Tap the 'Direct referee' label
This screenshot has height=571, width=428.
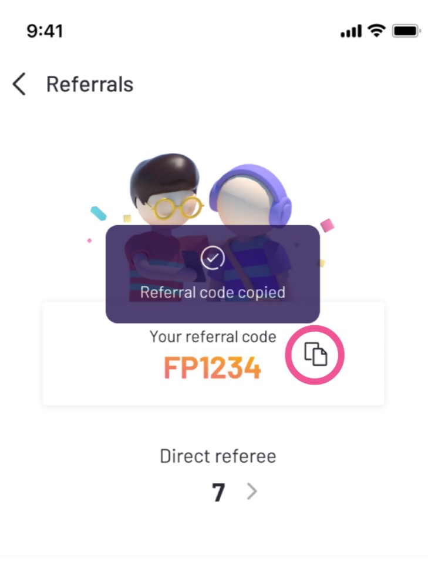pos(218,456)
